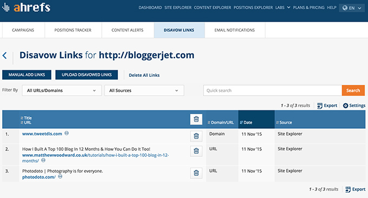
Task: Sort table by URL column header
Action: 26,122
